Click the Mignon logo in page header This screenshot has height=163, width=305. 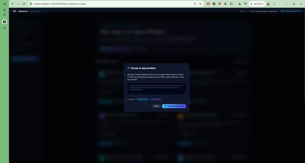(x=14, y=11)
